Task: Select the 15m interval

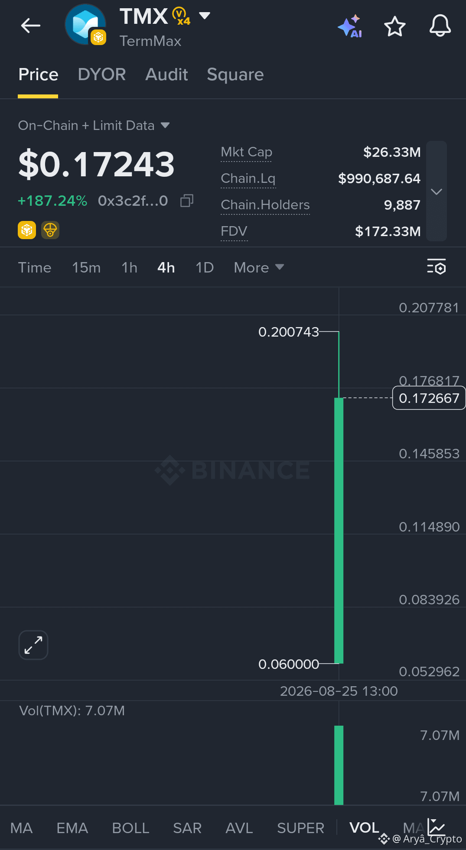Action: (x=86, y=268)
